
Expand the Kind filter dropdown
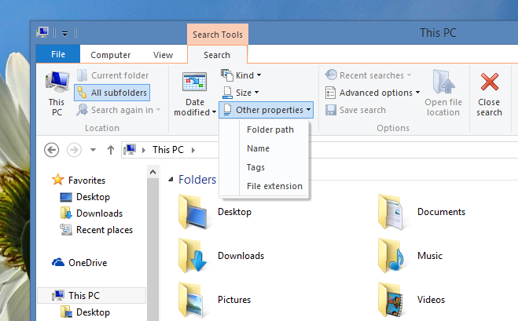point(241,75)
